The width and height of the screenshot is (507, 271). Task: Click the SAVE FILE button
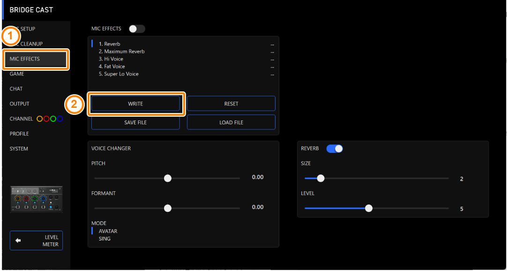(135, 122)
